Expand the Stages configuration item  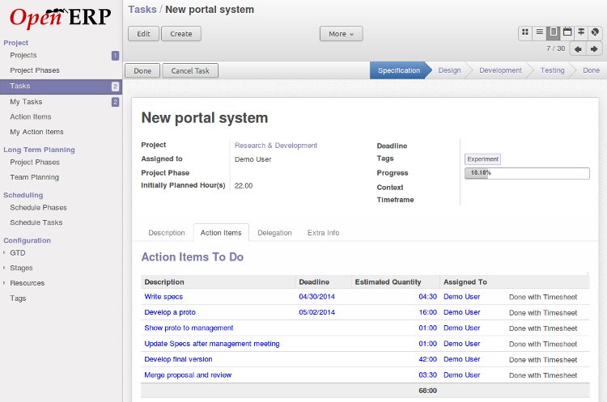click(x=21, y=268)
